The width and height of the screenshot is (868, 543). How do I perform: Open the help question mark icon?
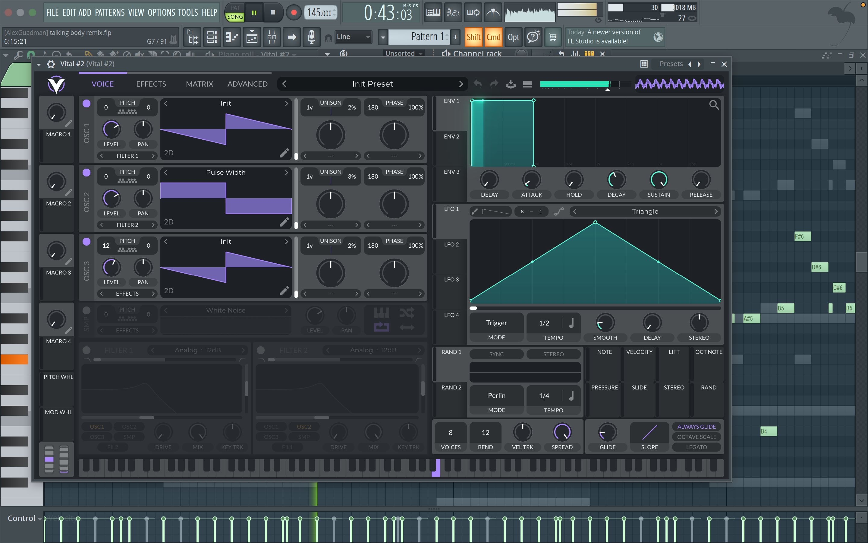533,37
